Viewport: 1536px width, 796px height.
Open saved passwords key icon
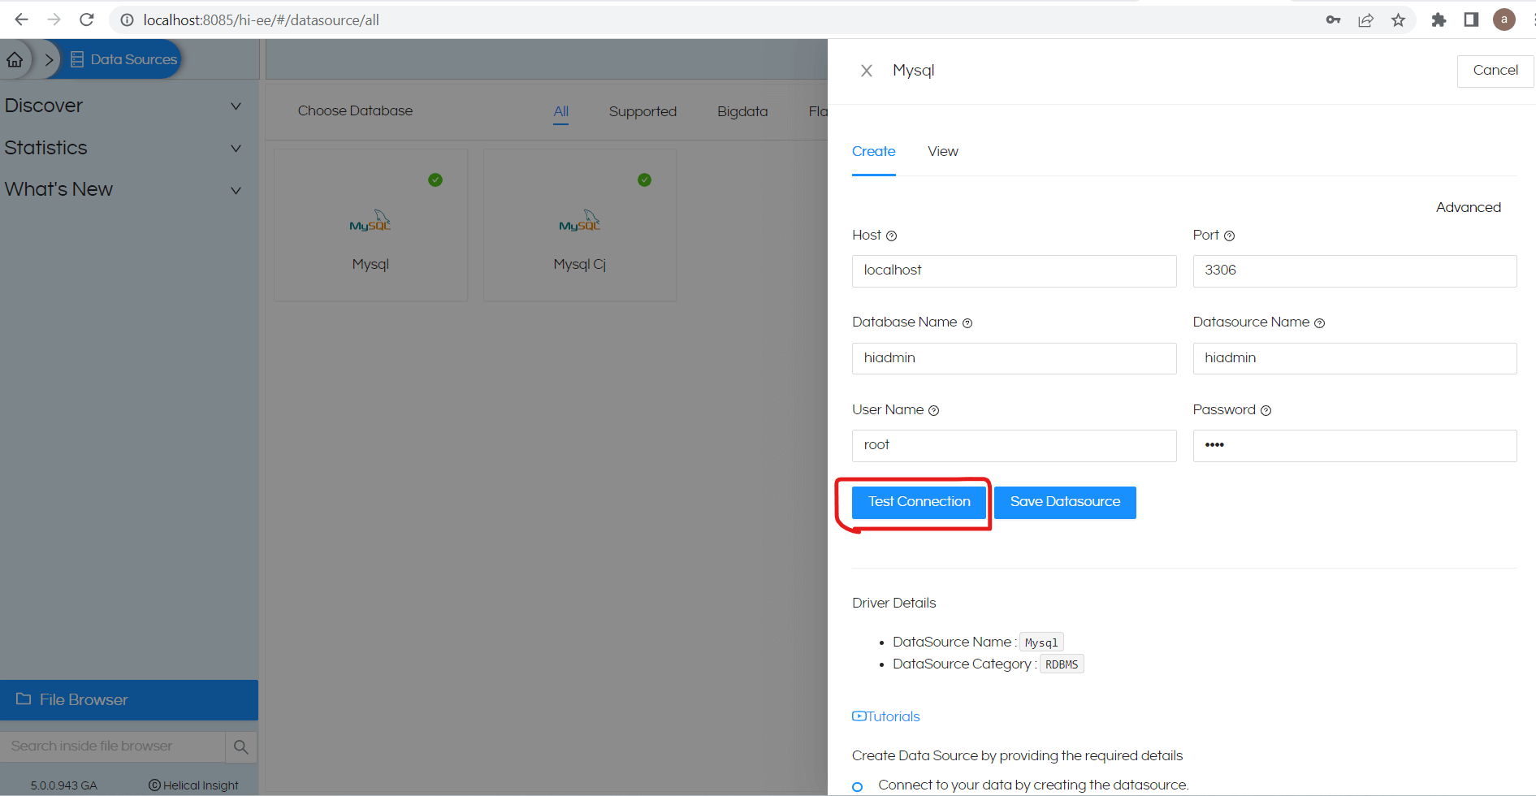coord(1333,20)
